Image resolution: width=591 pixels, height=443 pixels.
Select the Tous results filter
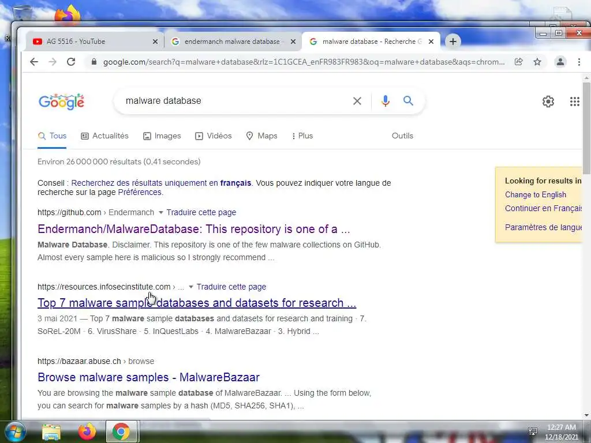[52, 136]
